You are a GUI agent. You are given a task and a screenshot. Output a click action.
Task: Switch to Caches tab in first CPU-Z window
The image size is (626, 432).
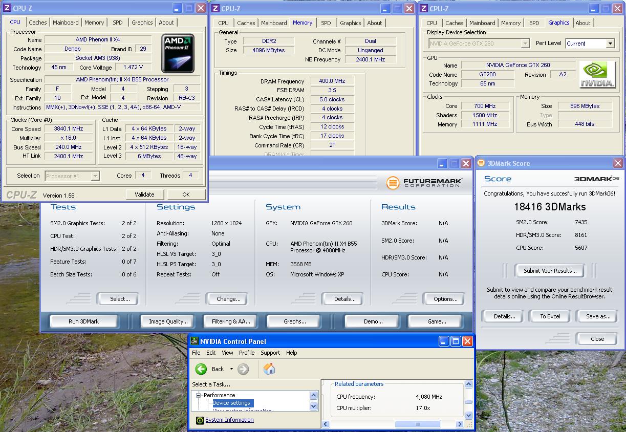tap(37, 23)
